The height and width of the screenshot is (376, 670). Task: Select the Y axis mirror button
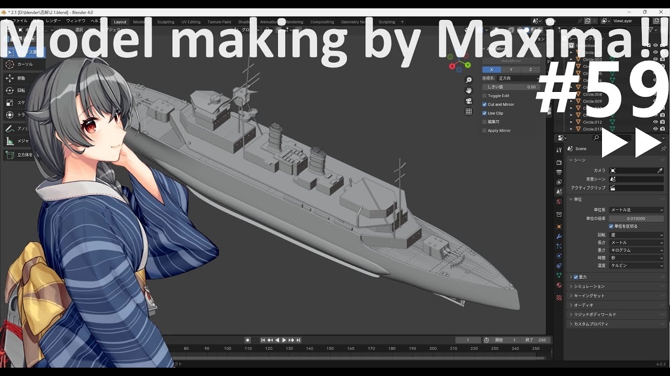(511, 69)
